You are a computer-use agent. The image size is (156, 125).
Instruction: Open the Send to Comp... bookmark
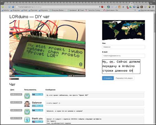tap(93, 10)
